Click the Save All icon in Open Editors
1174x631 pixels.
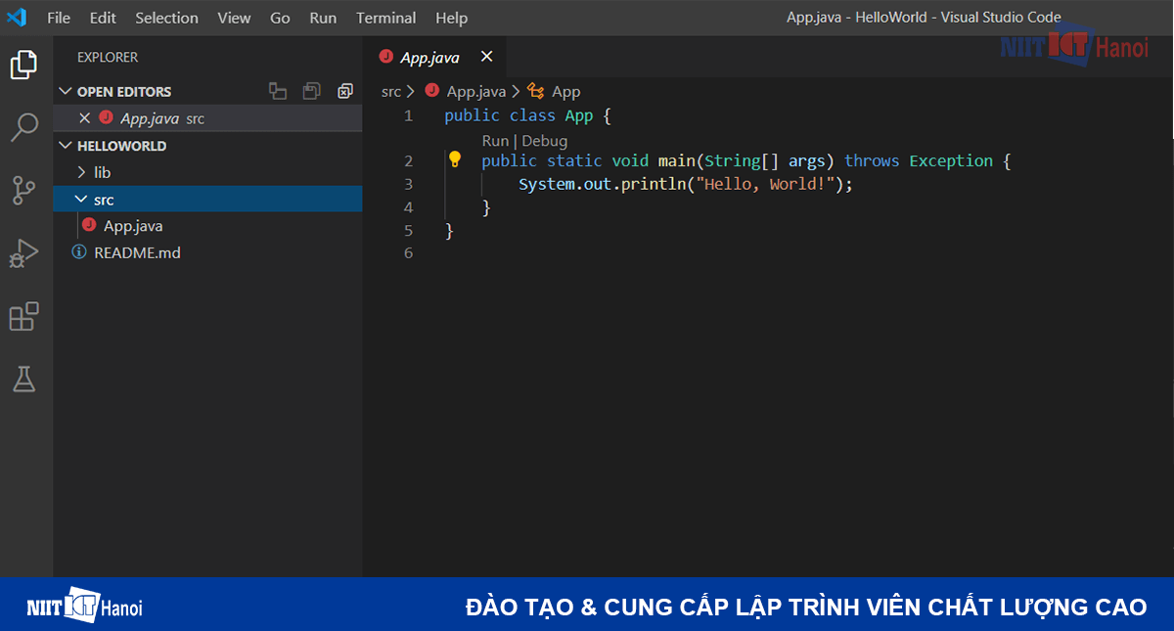311,90
